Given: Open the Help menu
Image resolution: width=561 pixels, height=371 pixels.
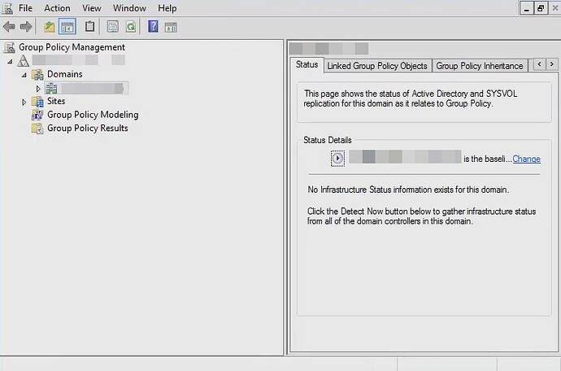Looking at the screenshot, I should 167,8.
